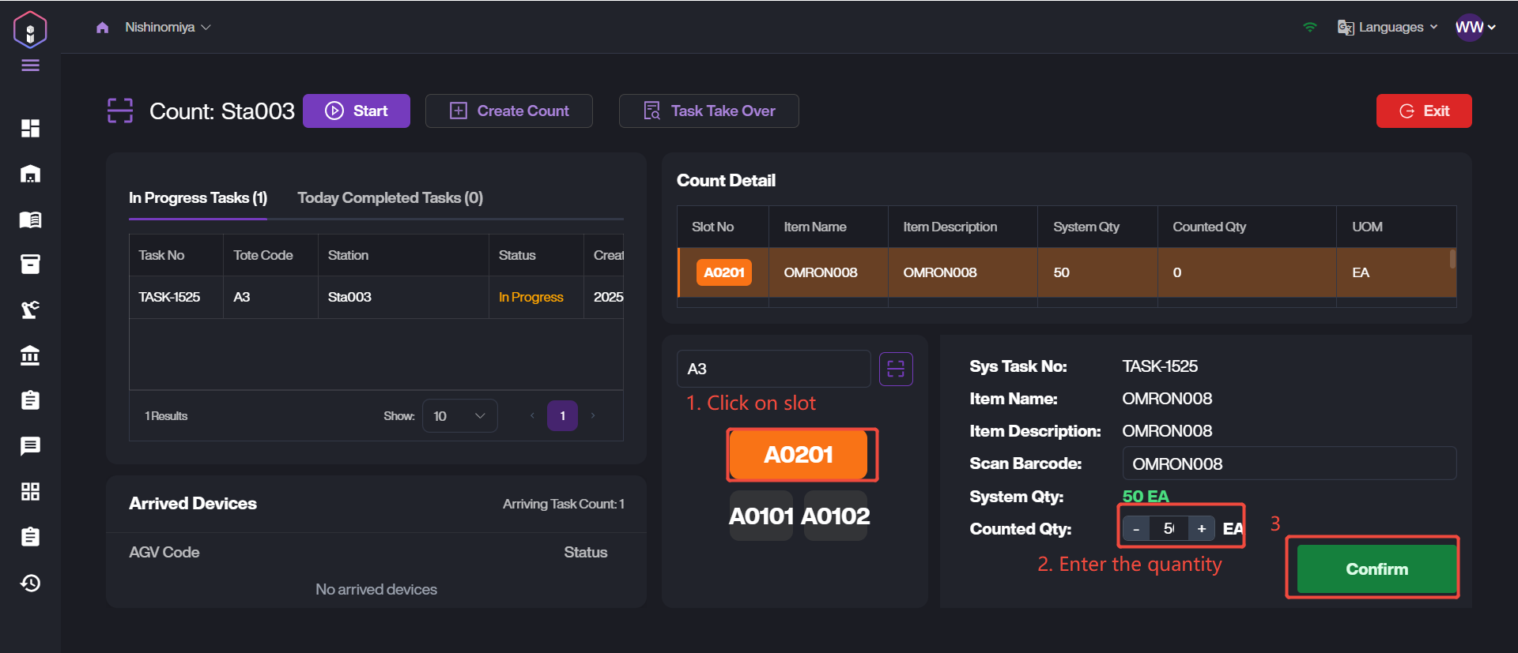
Task: Select the In Progress Tasks tab
Action: (198, 198)
